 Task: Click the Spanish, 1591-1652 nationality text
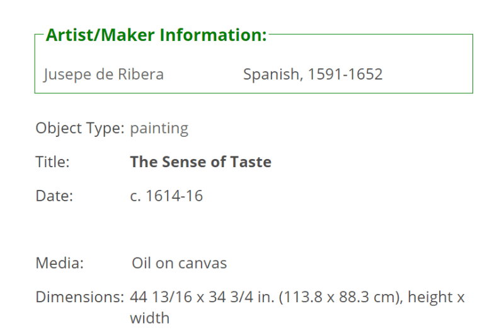pyautogui.click(x=312, y=74)
